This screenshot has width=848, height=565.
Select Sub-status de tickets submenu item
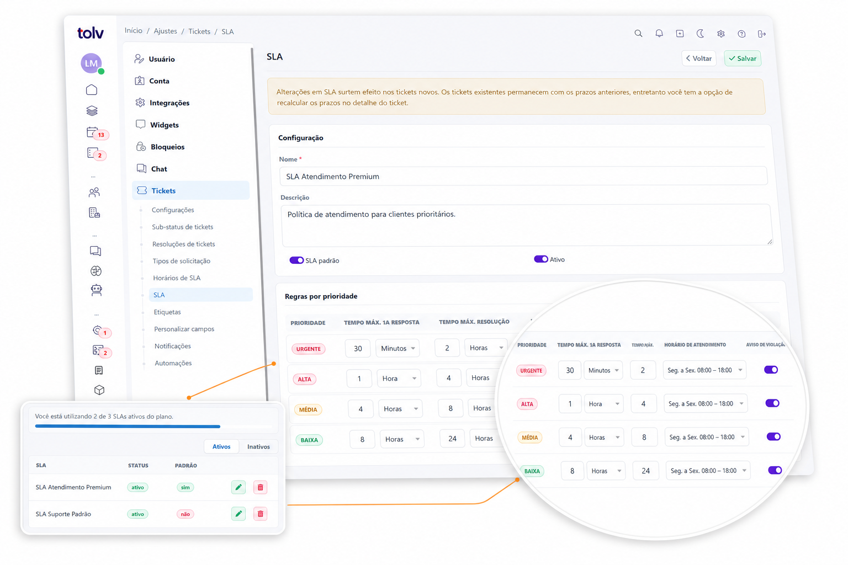(182, 227)
